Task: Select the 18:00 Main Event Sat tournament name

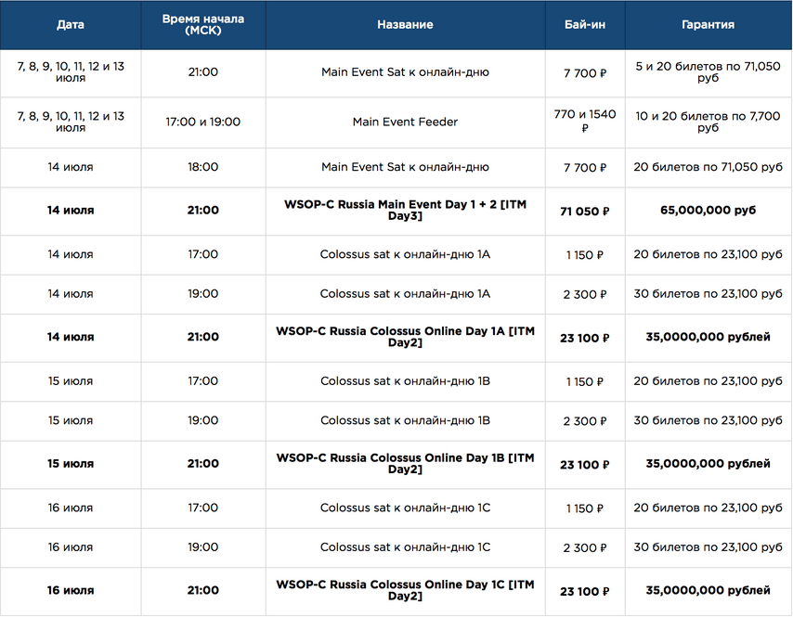Action: pos(405,167)
